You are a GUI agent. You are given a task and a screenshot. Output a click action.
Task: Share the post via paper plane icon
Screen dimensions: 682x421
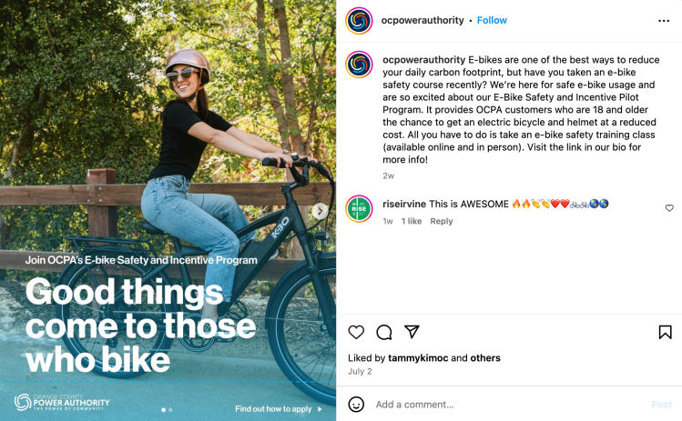[412, 333]
